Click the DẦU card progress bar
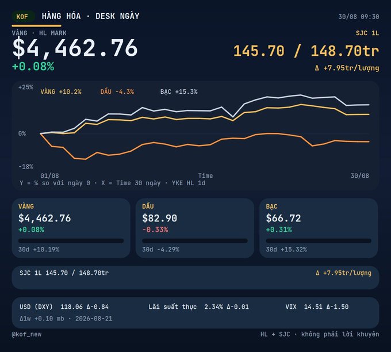This screenshot has height=352, width=391. click(x=195, y=241)
